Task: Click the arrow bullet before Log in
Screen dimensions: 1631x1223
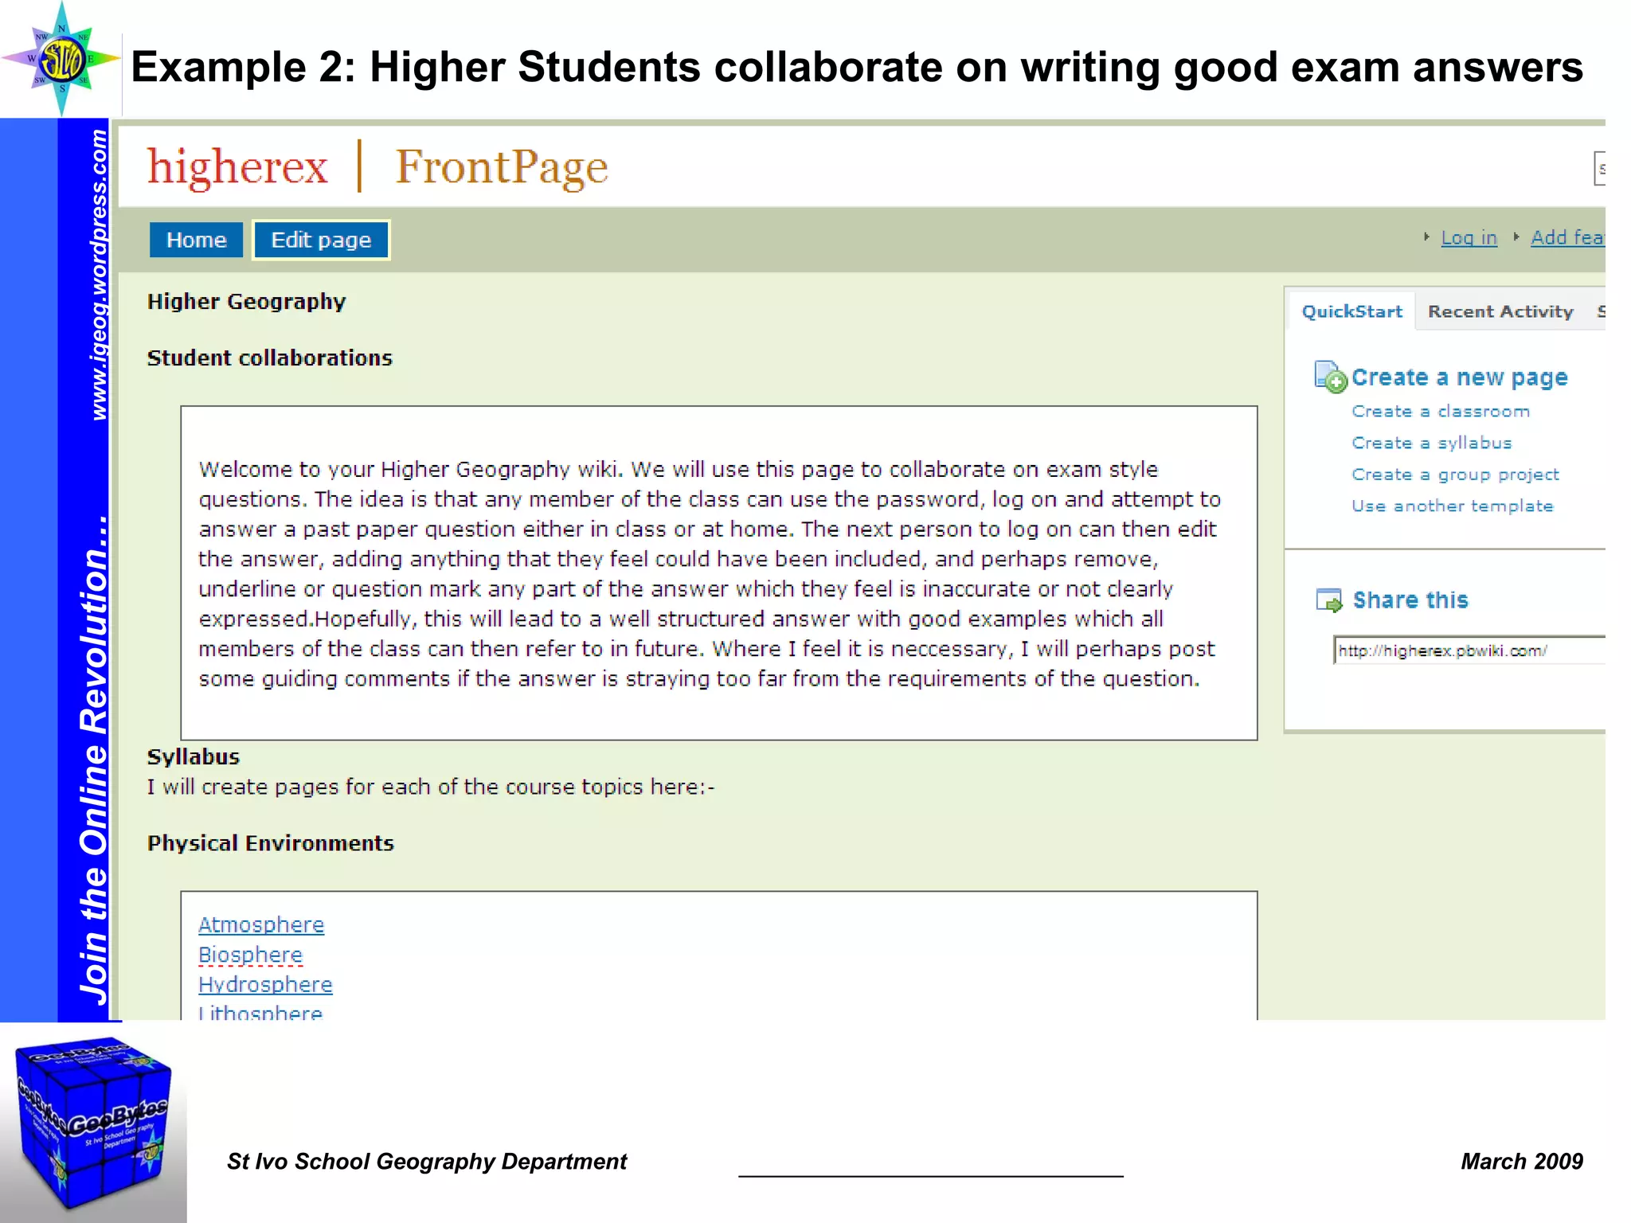Action: pyautogui.click(x=1426, y=237)
